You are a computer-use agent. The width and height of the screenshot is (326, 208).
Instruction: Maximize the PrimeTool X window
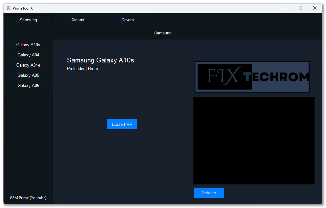tap(300, 8)
